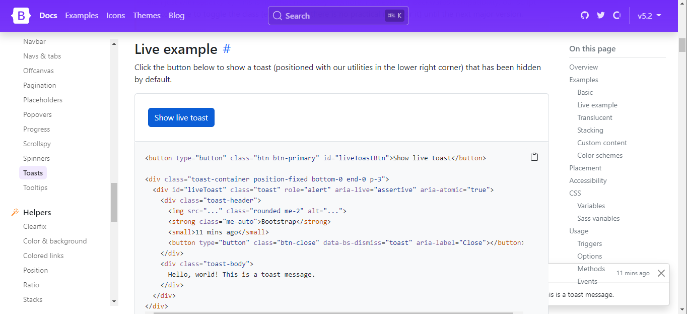This screenshot has width=687, height=314.
Task: Click the anchor link icon beside Live example
Action: (227, 49)
